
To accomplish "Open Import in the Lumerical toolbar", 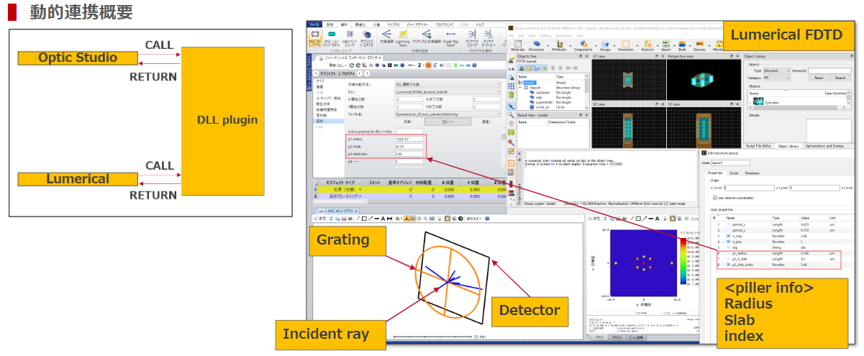I will pos(665,47).
